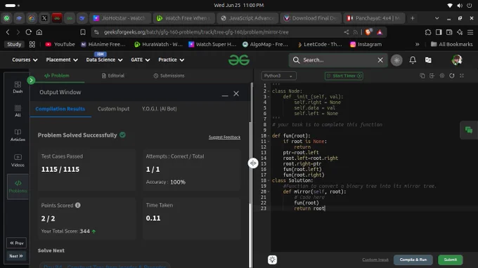Toggle the light/dark theme button in header
Image resolution: width=478 pixels, height=268 pixels.
pyautogui.click(x=396, y=60)
